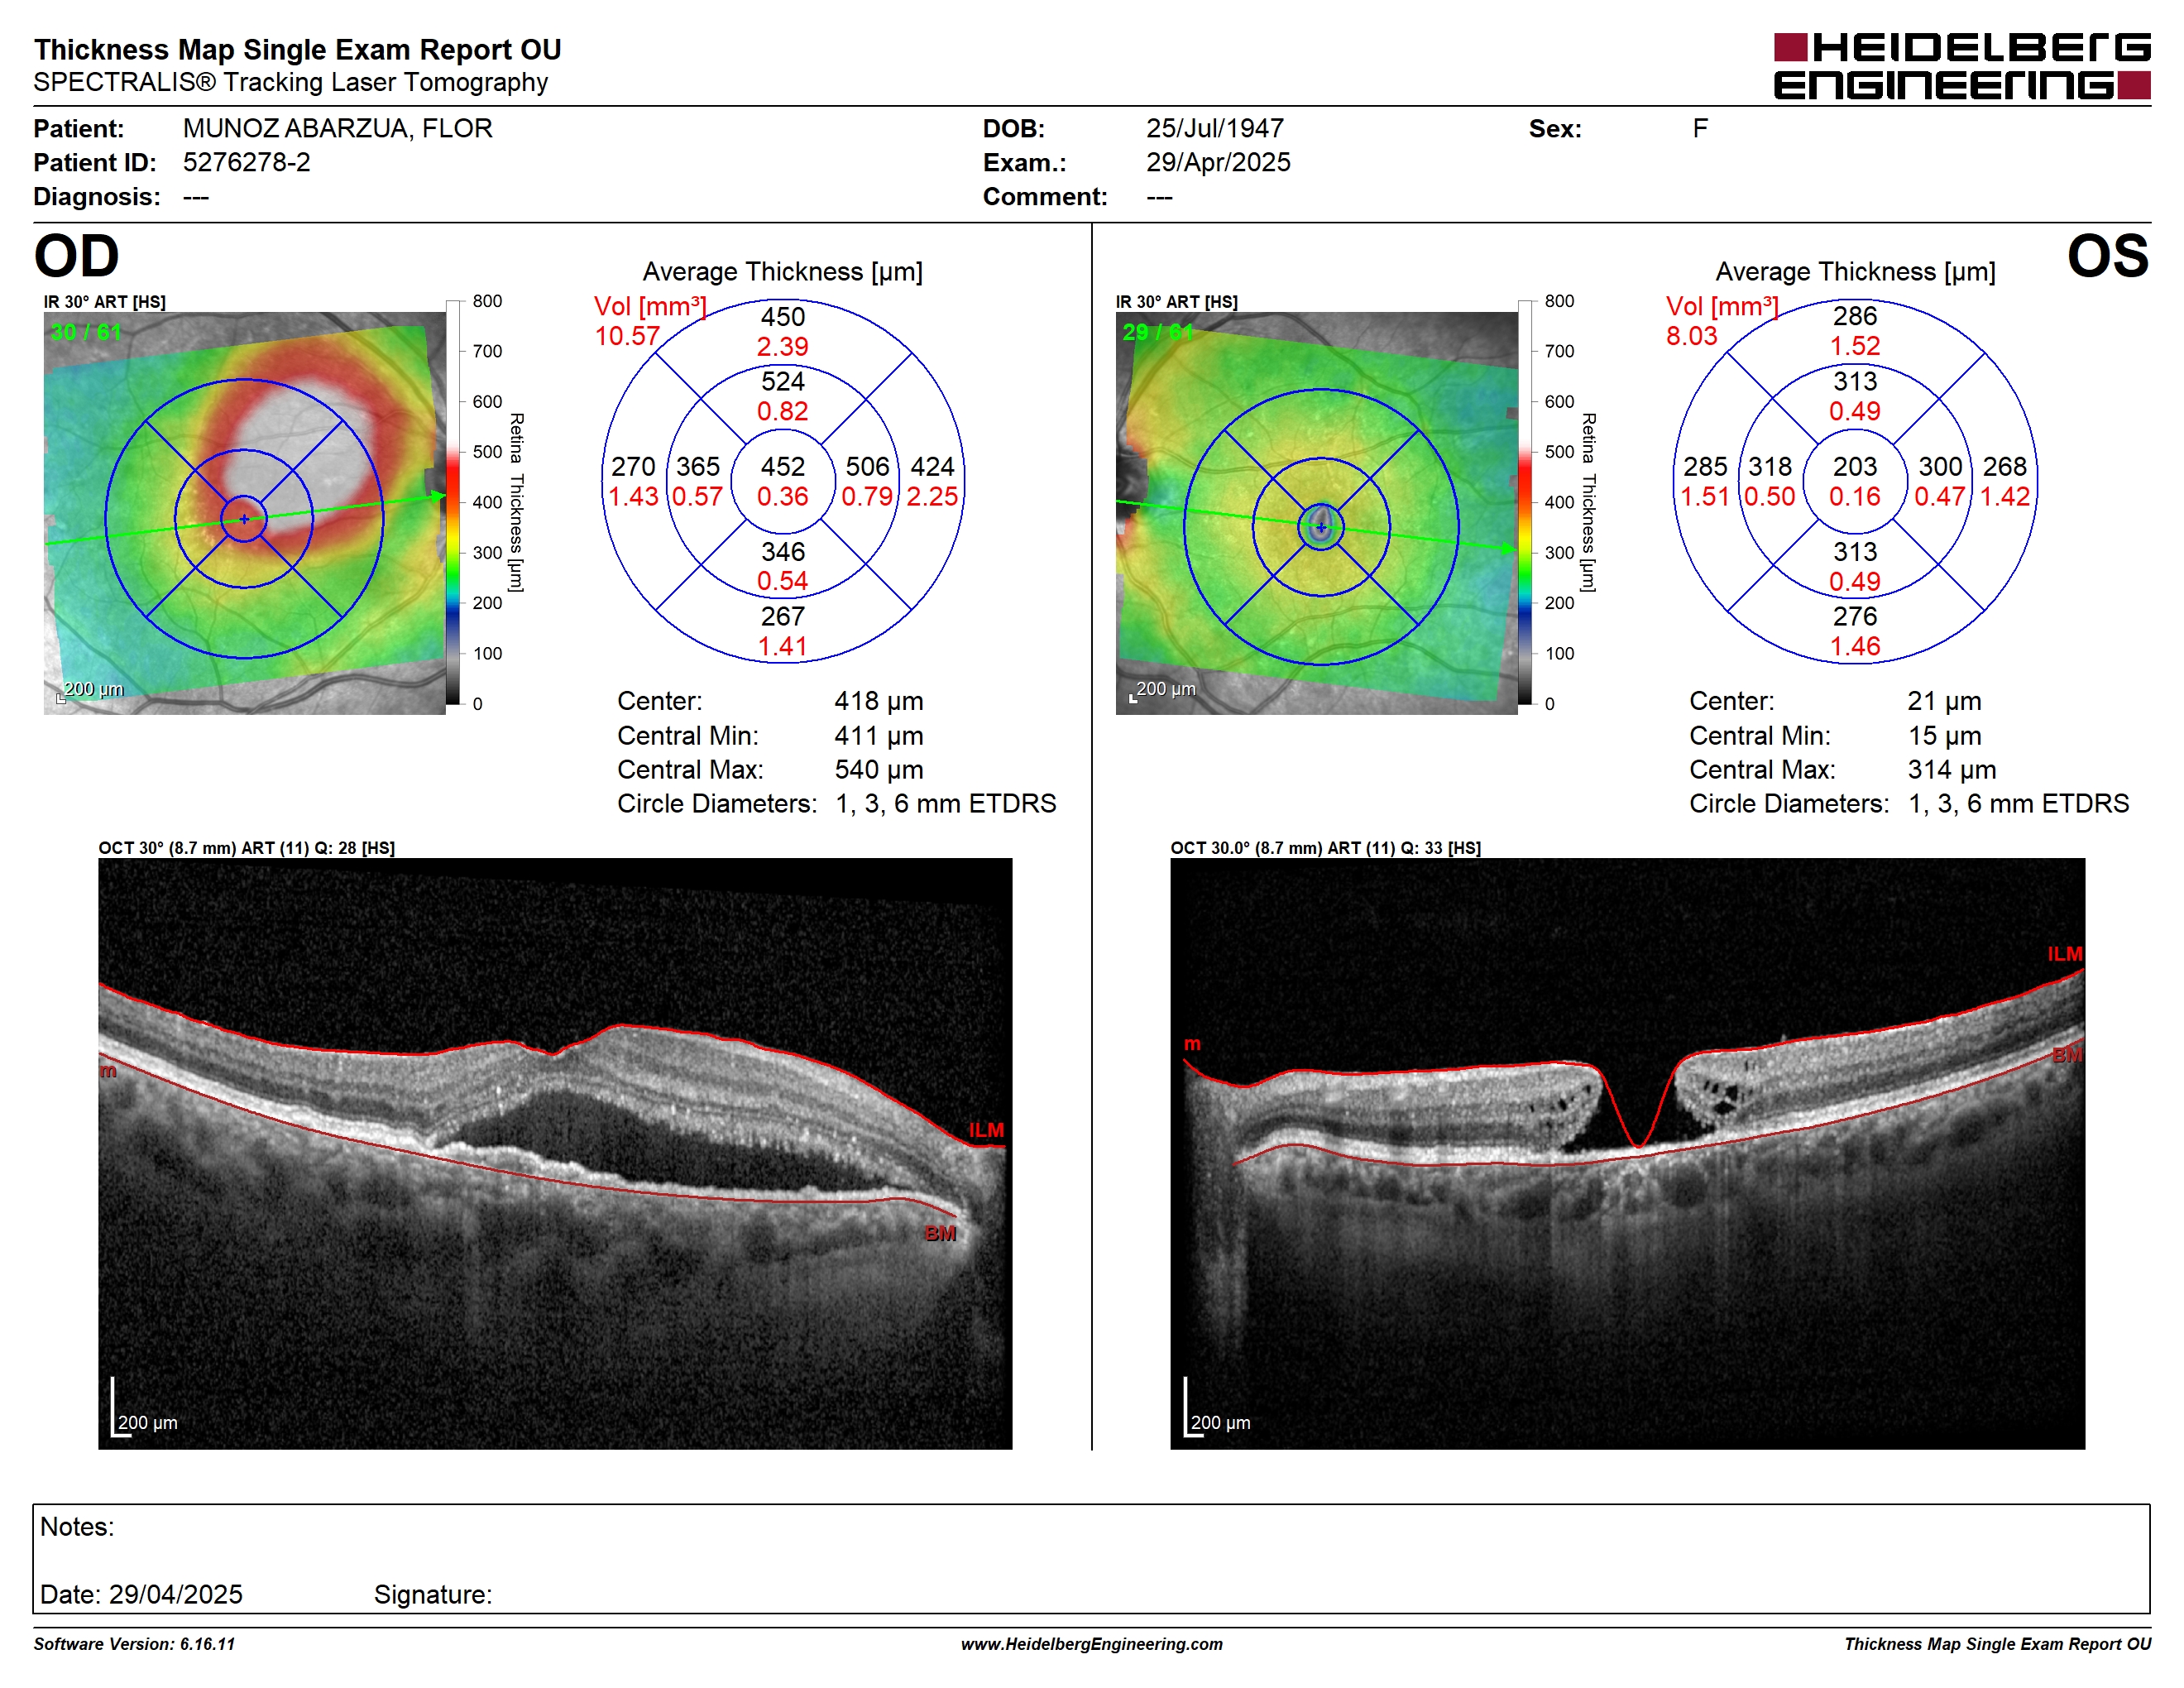Image resolution: width=2184 pixels, height=1688 pixels.
Task: Click the patient name MUNOZ ABARZUA, FLOR
Action: tap(337, 128)
